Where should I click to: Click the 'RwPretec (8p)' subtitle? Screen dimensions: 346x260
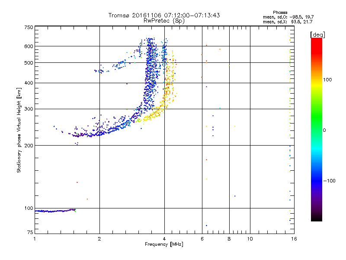tap(164, 21)
